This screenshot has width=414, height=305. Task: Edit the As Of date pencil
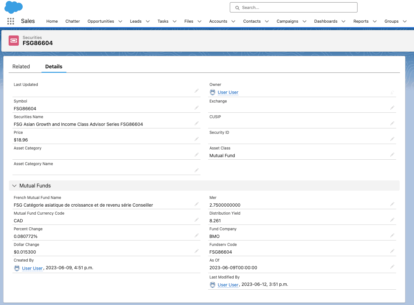pos(392,267)
